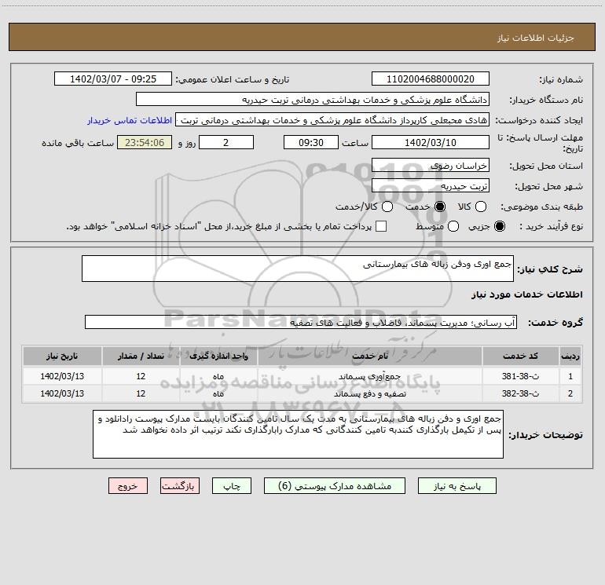Click the بازگشت back button
The image size is (605, 585).
point(180,486)
